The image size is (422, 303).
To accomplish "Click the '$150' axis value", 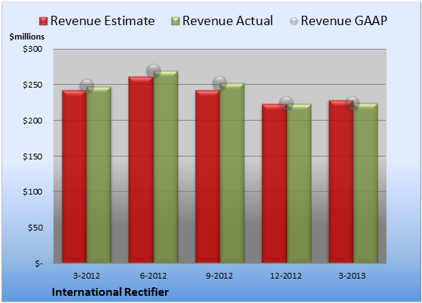I will pyautogui.click(x=32, y=157).
